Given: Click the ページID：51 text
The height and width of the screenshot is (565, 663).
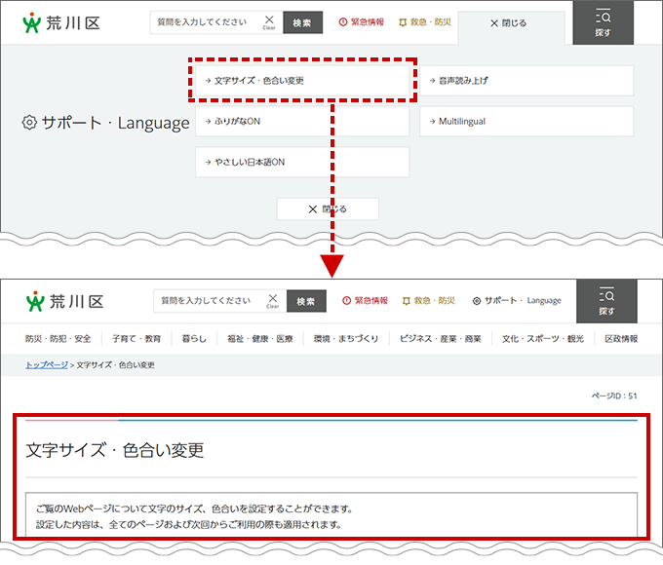Looking at the screenshot, I should click(x=614, y=395).
